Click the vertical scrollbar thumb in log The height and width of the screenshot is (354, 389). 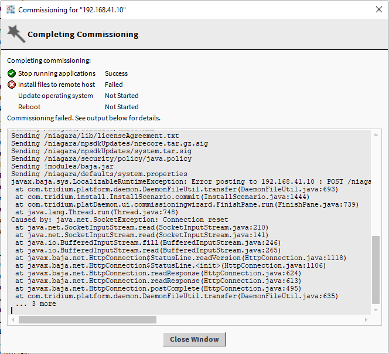(376, 270)
